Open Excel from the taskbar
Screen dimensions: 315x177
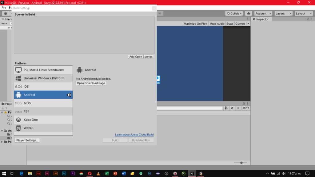click(107, 174)
